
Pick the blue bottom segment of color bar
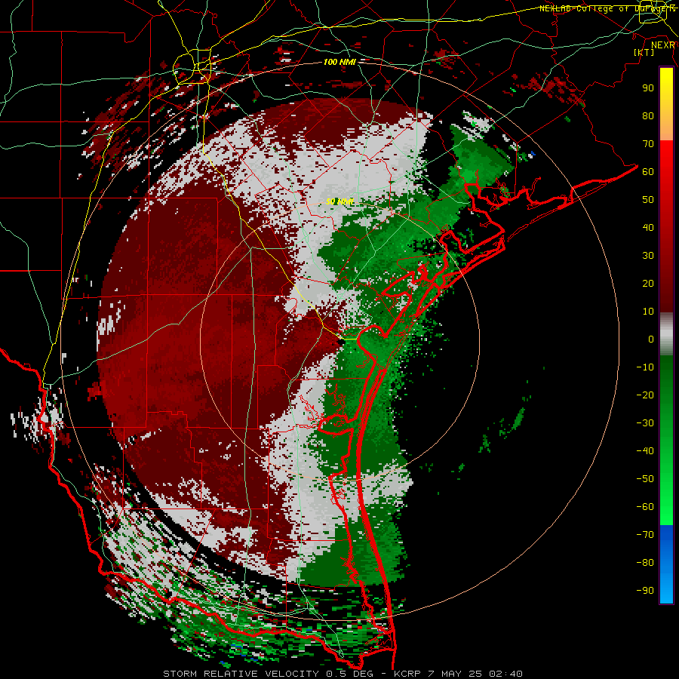pos(666,564)
